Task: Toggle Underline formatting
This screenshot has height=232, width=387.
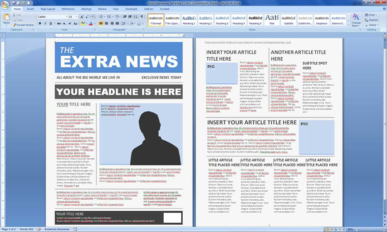Action: click(x=51, y=24)
